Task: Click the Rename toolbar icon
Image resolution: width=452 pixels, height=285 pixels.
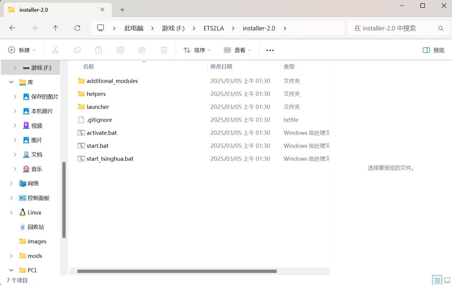Action: [120, 50]
